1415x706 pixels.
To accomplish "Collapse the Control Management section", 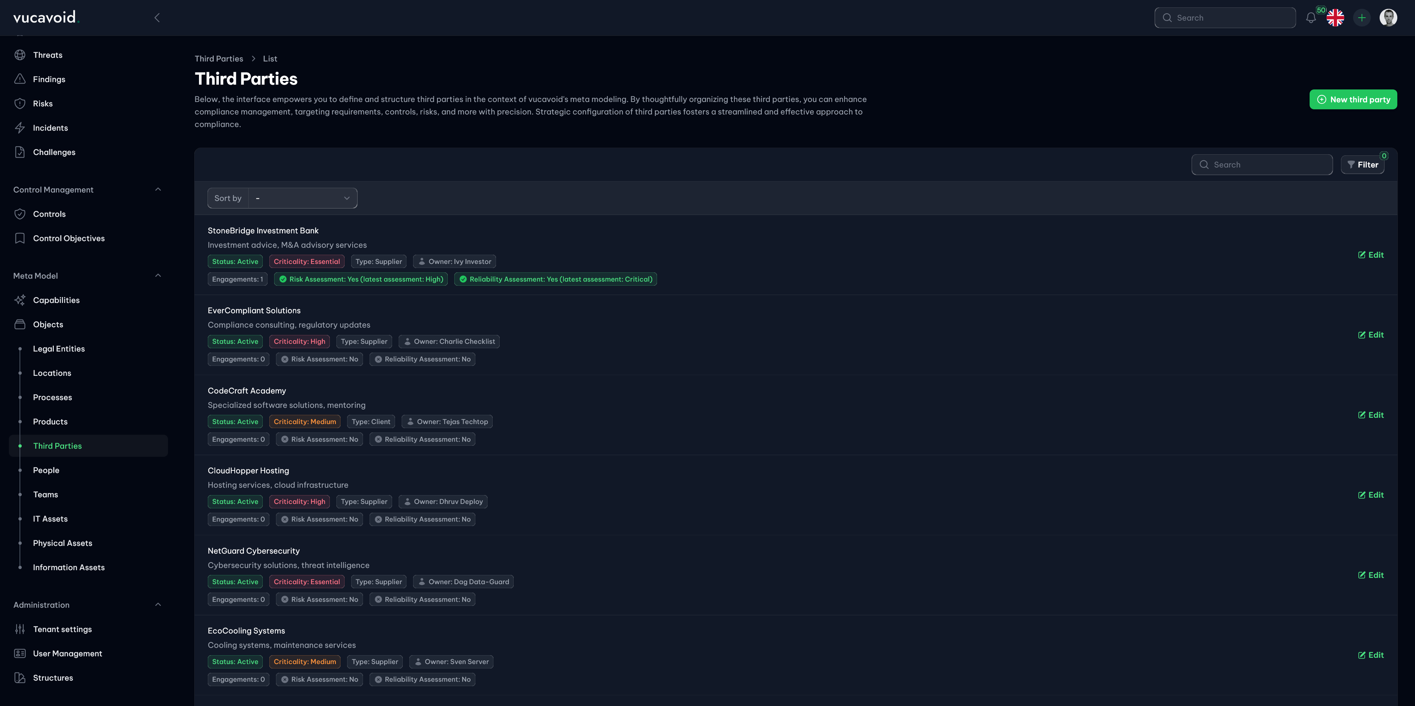I will [158, 189].
